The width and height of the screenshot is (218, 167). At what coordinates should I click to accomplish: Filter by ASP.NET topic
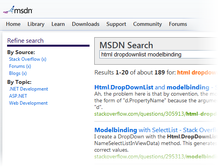point(18,96)
